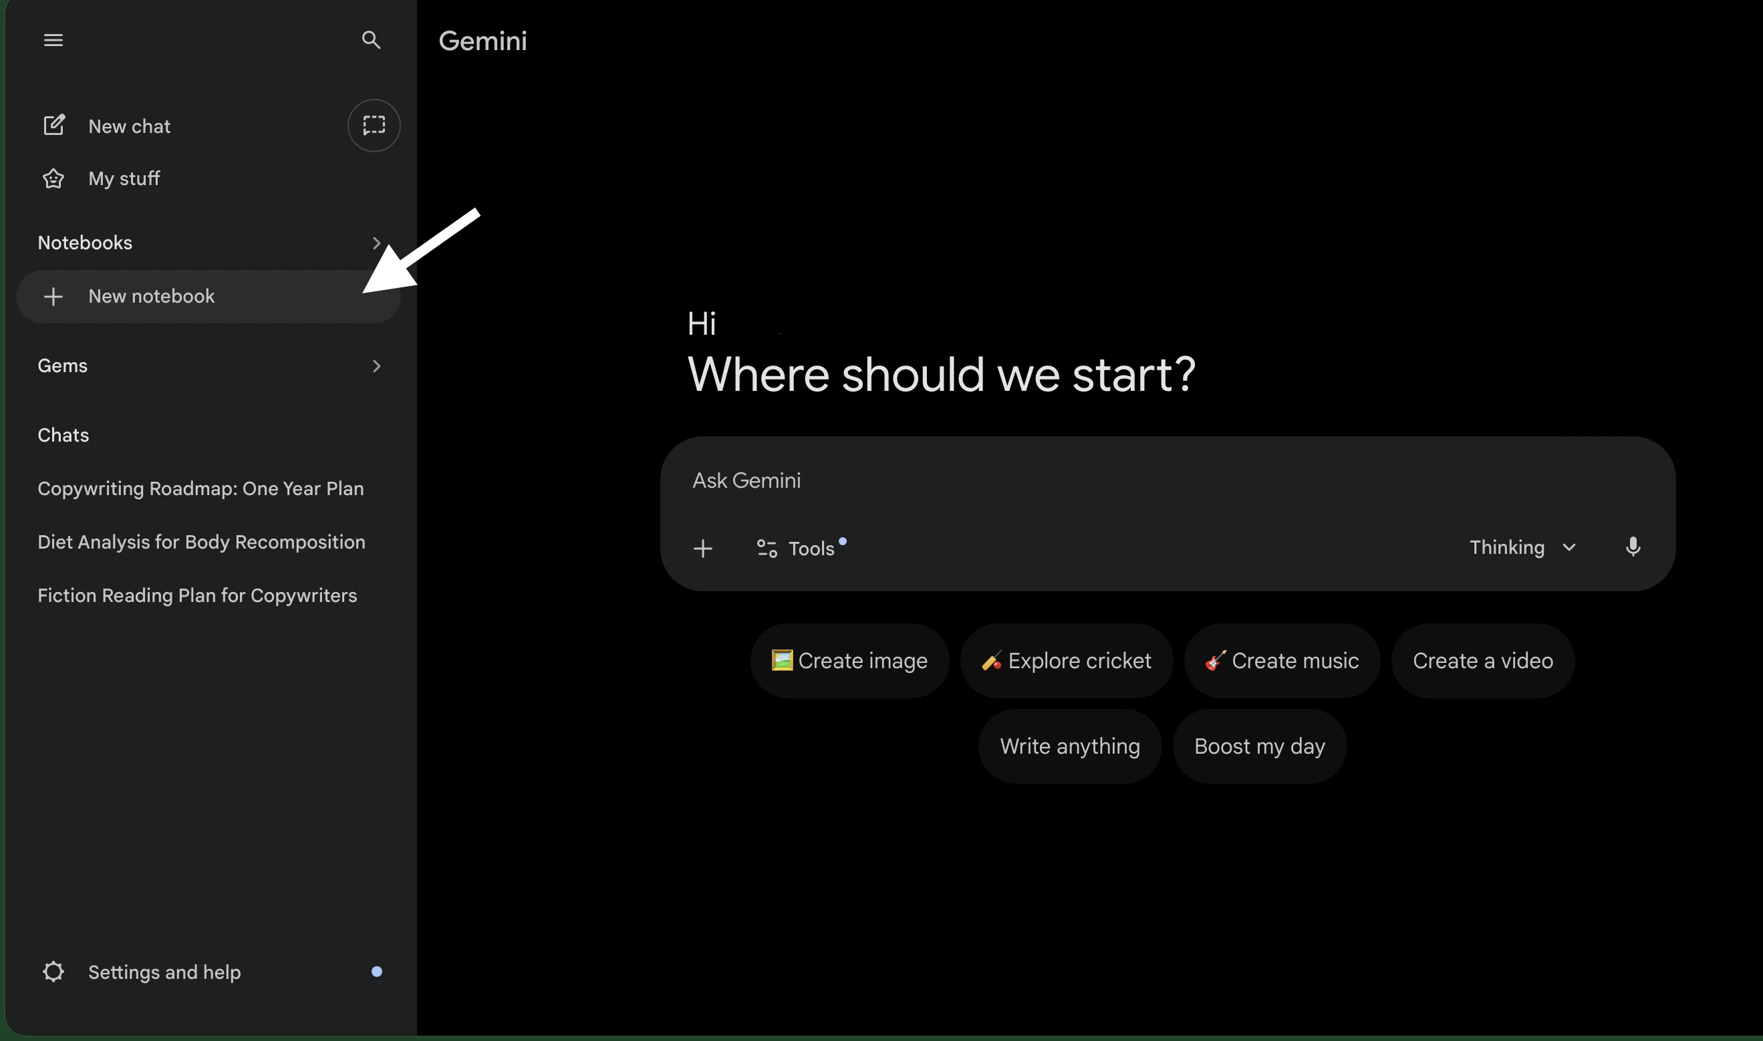1763x1041 pixels.
Task: Click the Settings and help gear icon
Action: pyautogui.click(x=53, y=972)
